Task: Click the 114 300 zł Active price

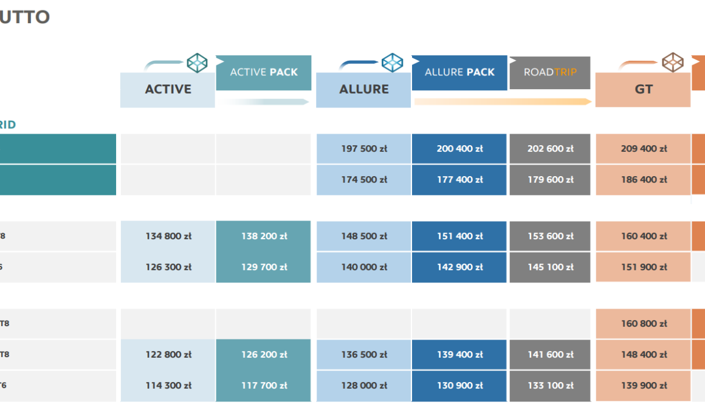Action: 168,386
